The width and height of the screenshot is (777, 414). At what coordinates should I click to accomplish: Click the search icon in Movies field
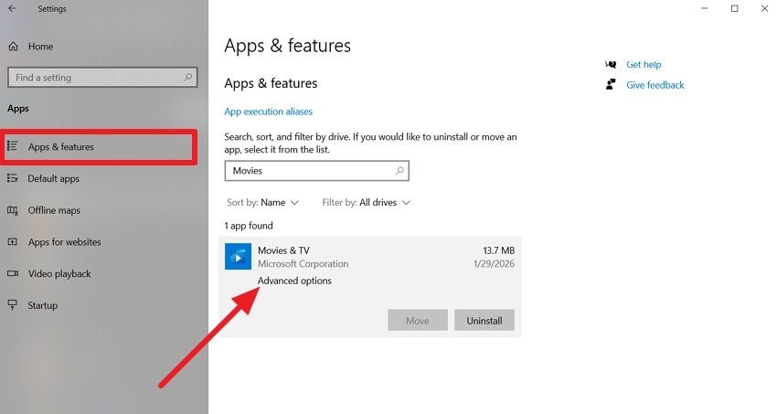pyautogui.click(x=399, y=171)
